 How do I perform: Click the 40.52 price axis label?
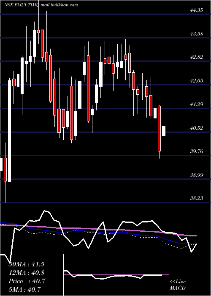[x=197, y=128]
